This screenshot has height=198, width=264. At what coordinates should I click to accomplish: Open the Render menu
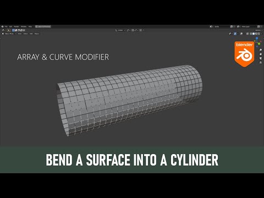pos(16,26)
